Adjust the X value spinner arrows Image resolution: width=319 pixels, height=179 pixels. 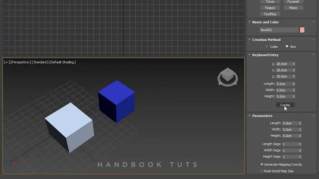point(294,64)
